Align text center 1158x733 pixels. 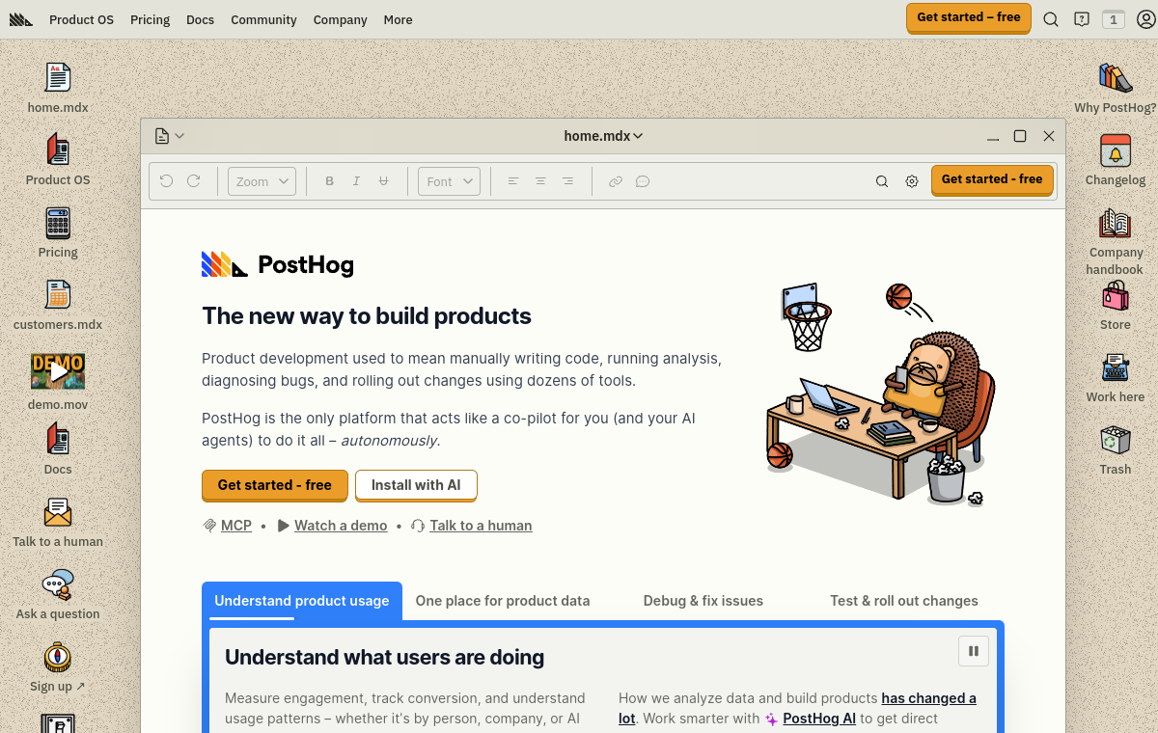pos(540,180)
